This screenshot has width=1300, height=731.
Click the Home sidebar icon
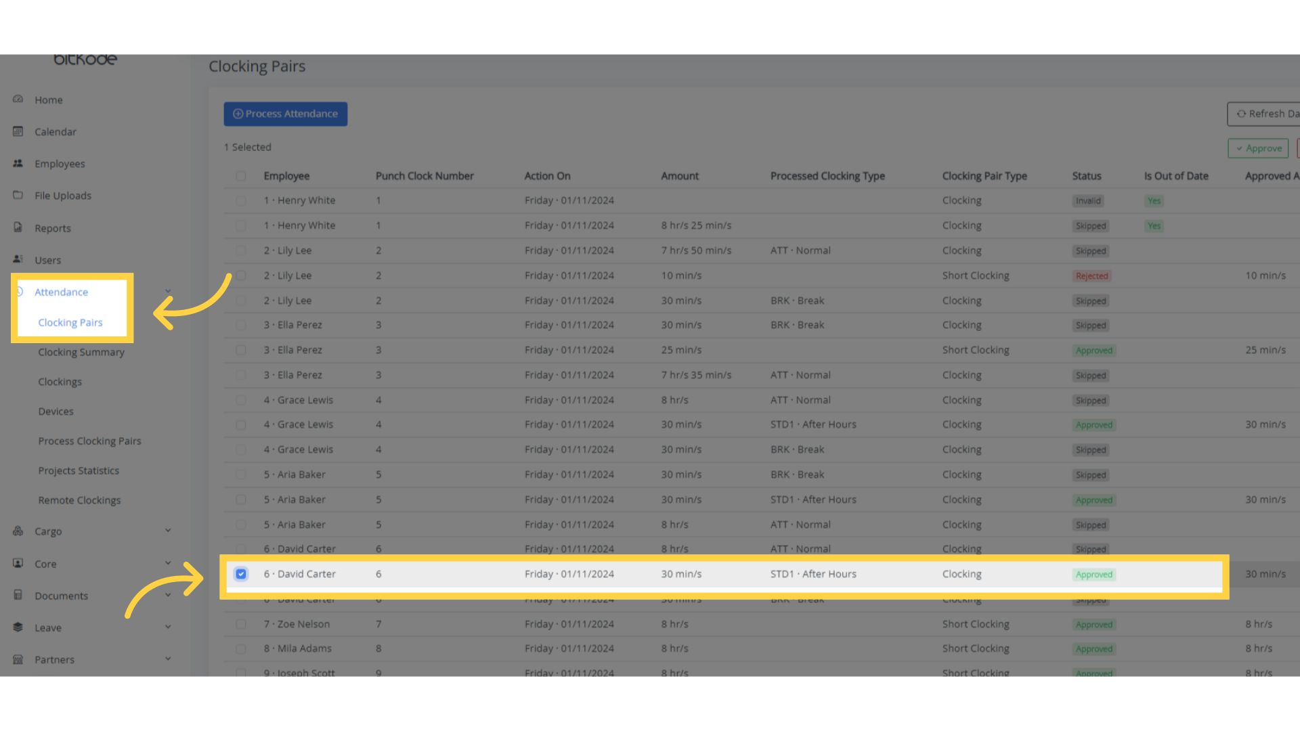coord(18,99)
